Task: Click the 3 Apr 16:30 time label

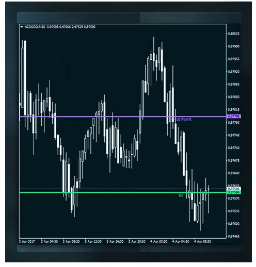Action: pos(115,241)
